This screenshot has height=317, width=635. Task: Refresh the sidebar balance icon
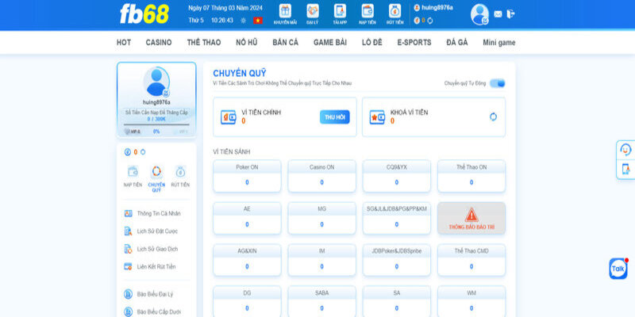pos(143,152)
